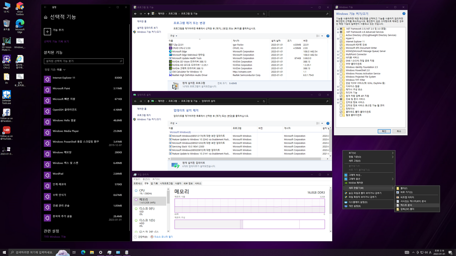Click the 취소 button in Windows 기능 dialog

click(x=399, y=131)
